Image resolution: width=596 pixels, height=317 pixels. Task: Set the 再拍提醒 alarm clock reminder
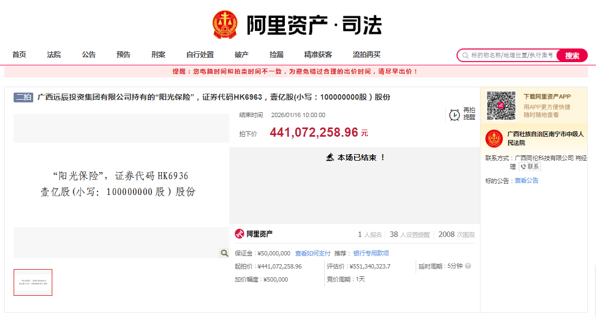pos(454,114)
